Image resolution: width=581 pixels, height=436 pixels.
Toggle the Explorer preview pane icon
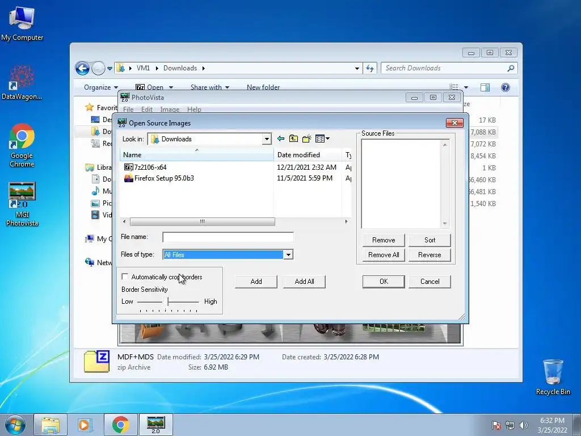click(485, 87)
